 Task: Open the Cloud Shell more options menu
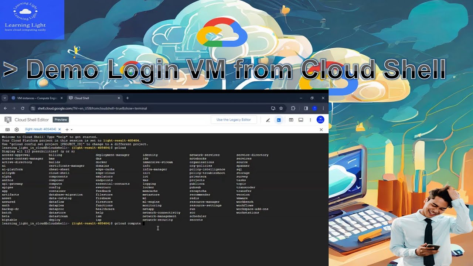310,120
